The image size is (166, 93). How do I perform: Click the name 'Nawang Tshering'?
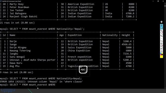pyautogui.click(x=20, y=51)
